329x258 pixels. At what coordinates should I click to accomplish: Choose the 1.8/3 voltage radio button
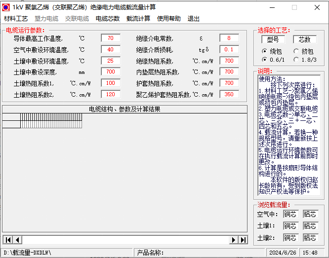[x=296, y=60]
